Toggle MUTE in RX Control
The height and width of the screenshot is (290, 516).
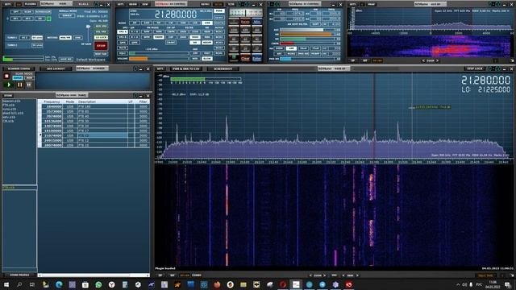point(123,48)
